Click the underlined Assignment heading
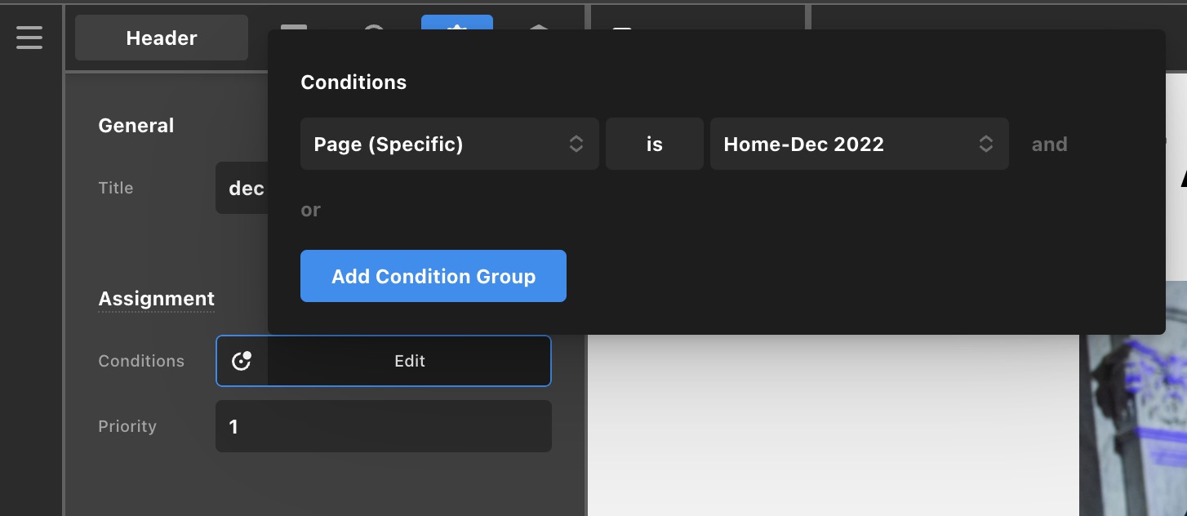The width and height of the screenshot is (1187, 516). 156,299
